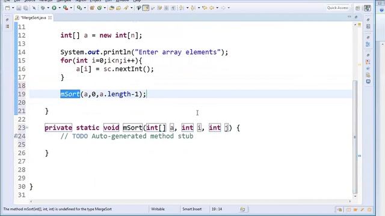Open the Debug configurations dropdown arrow

click(48, 8)
